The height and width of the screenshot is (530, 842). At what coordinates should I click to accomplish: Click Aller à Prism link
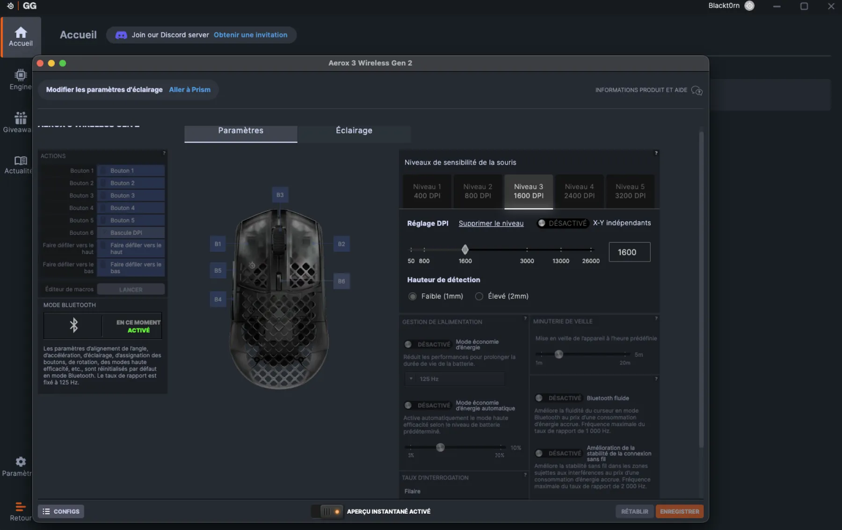pyautogui.click(x=189, y=90)
